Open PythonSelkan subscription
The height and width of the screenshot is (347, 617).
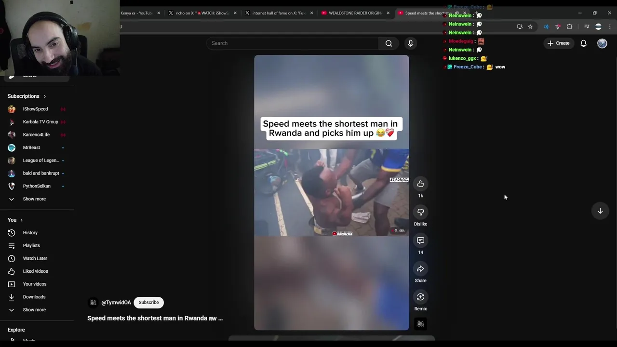37,186
